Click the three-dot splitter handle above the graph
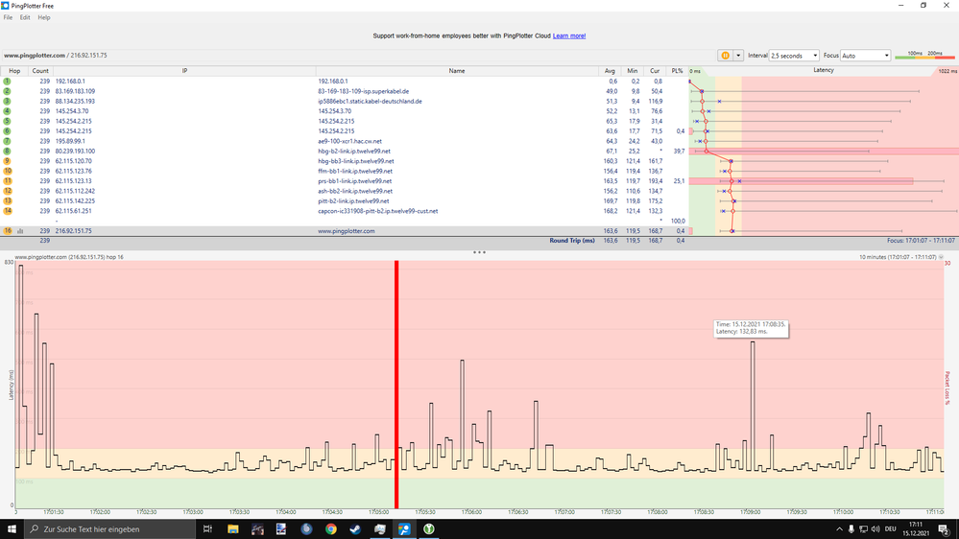Viewport: 959px width, 539px height. (479, 252)
